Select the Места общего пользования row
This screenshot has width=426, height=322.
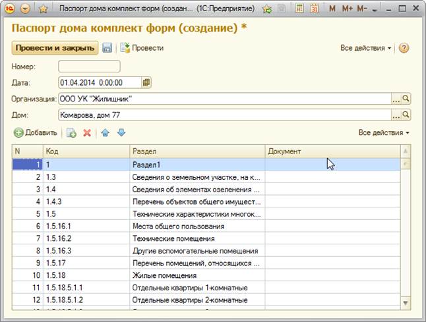tap(206, 227)
